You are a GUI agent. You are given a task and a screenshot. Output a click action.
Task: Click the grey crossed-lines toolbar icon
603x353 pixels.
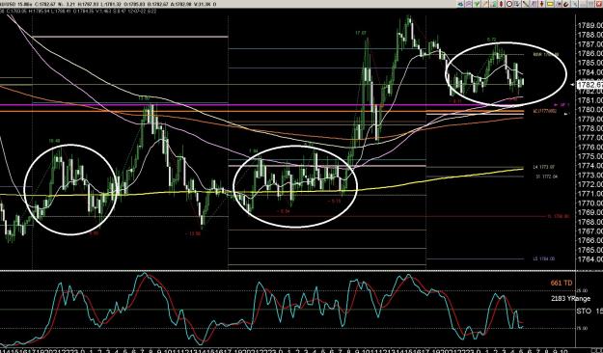[x=575, y=4]
